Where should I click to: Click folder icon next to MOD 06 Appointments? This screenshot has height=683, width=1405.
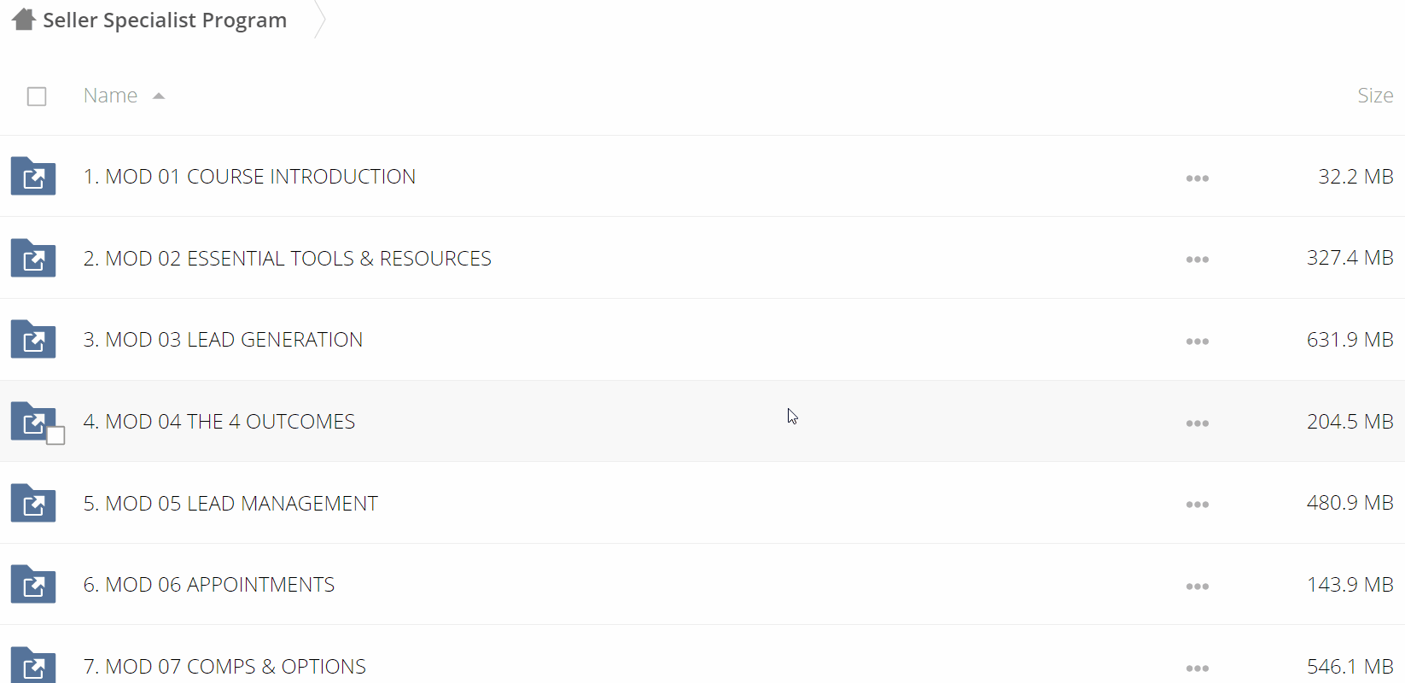[33, 584]
